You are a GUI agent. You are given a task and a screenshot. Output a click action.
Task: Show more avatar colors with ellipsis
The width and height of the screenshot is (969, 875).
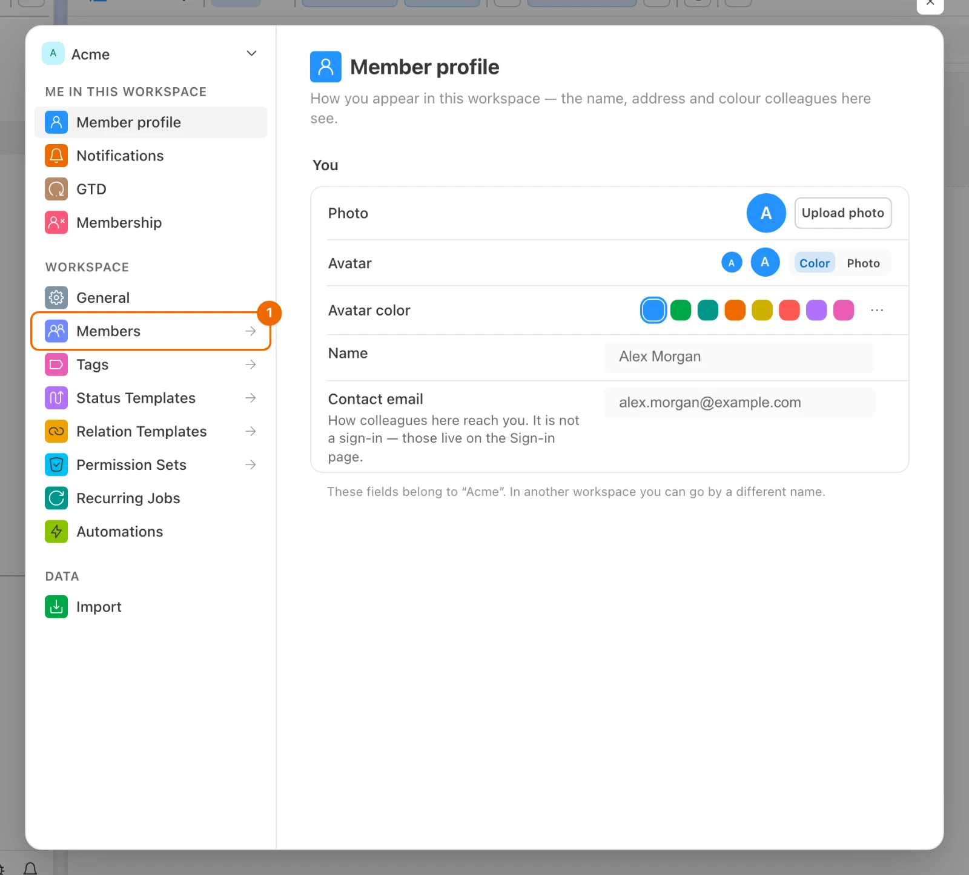point(877,310)
